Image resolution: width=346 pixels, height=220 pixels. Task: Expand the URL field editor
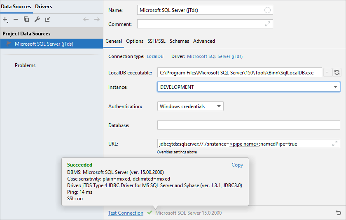(x=335, y=144)
